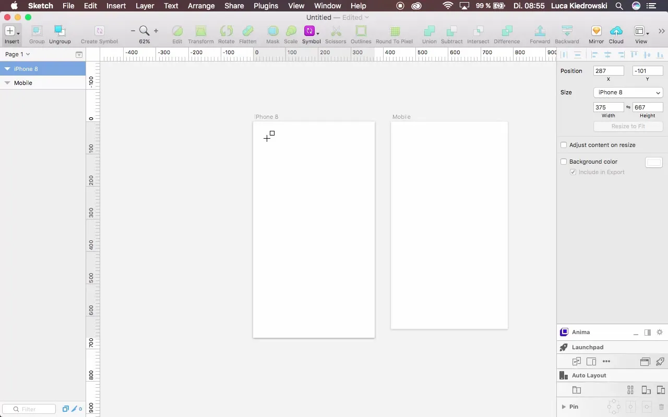This screenshot has height=417, width=668.
Task: Toggle the Anima panel layout icon
Action: coord(648,333)
